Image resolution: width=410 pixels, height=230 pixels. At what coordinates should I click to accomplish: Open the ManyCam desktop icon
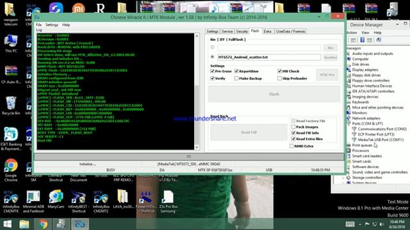click(x=56, y=199)
